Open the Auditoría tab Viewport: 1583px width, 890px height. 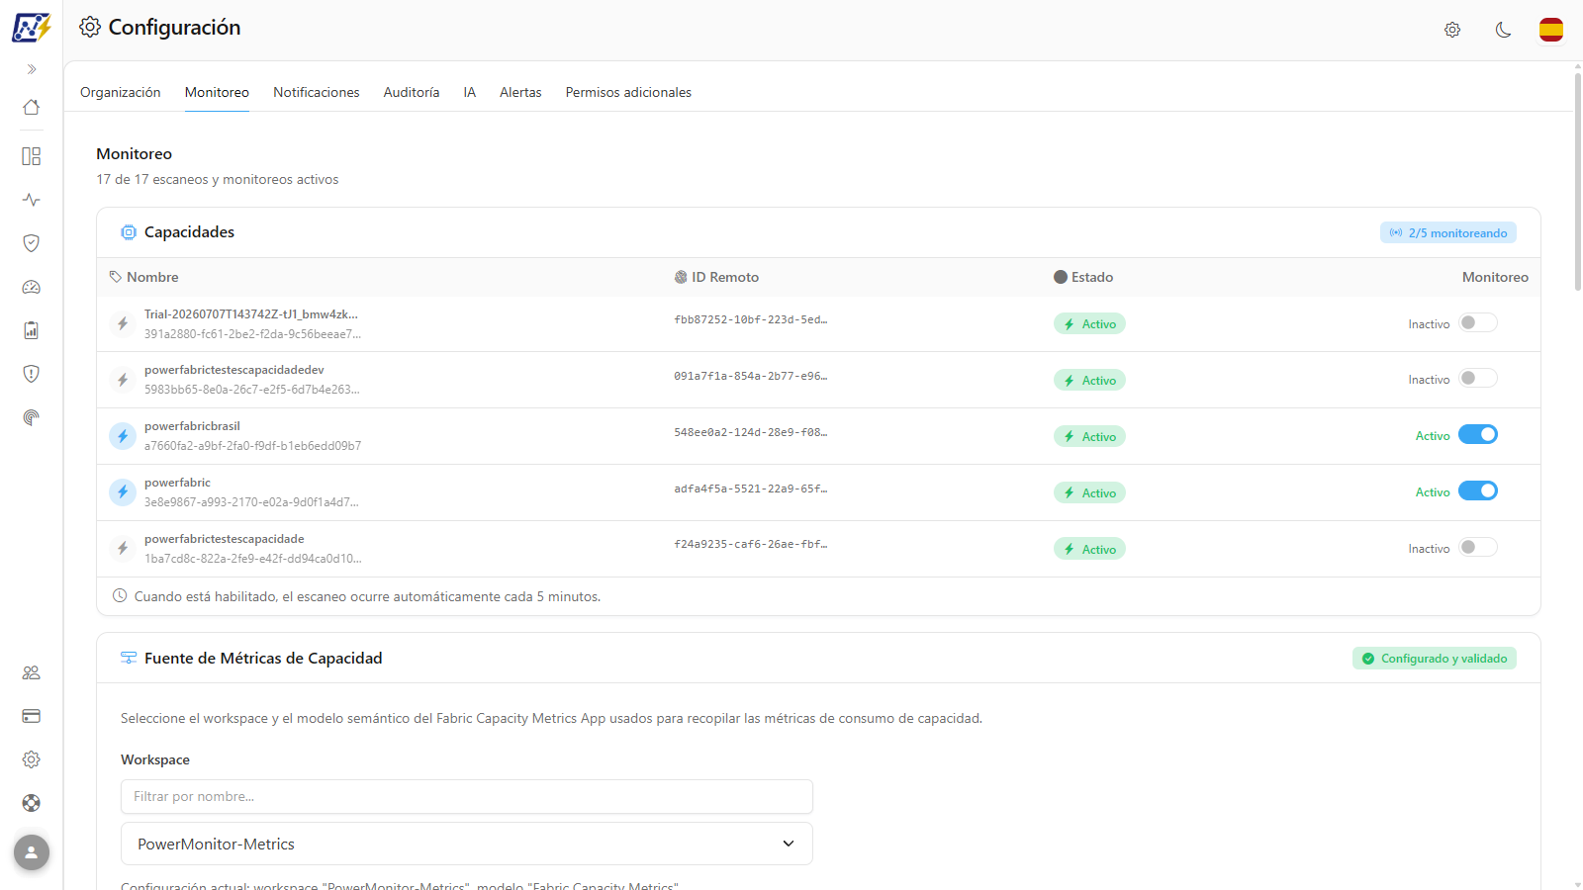coord(412,92)
